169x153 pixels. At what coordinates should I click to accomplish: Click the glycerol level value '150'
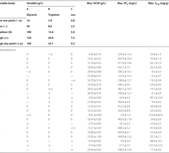point(29,38)
